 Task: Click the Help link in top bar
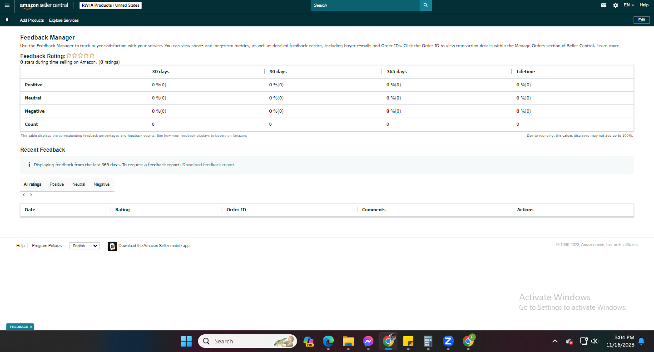(x=644, y=5)
